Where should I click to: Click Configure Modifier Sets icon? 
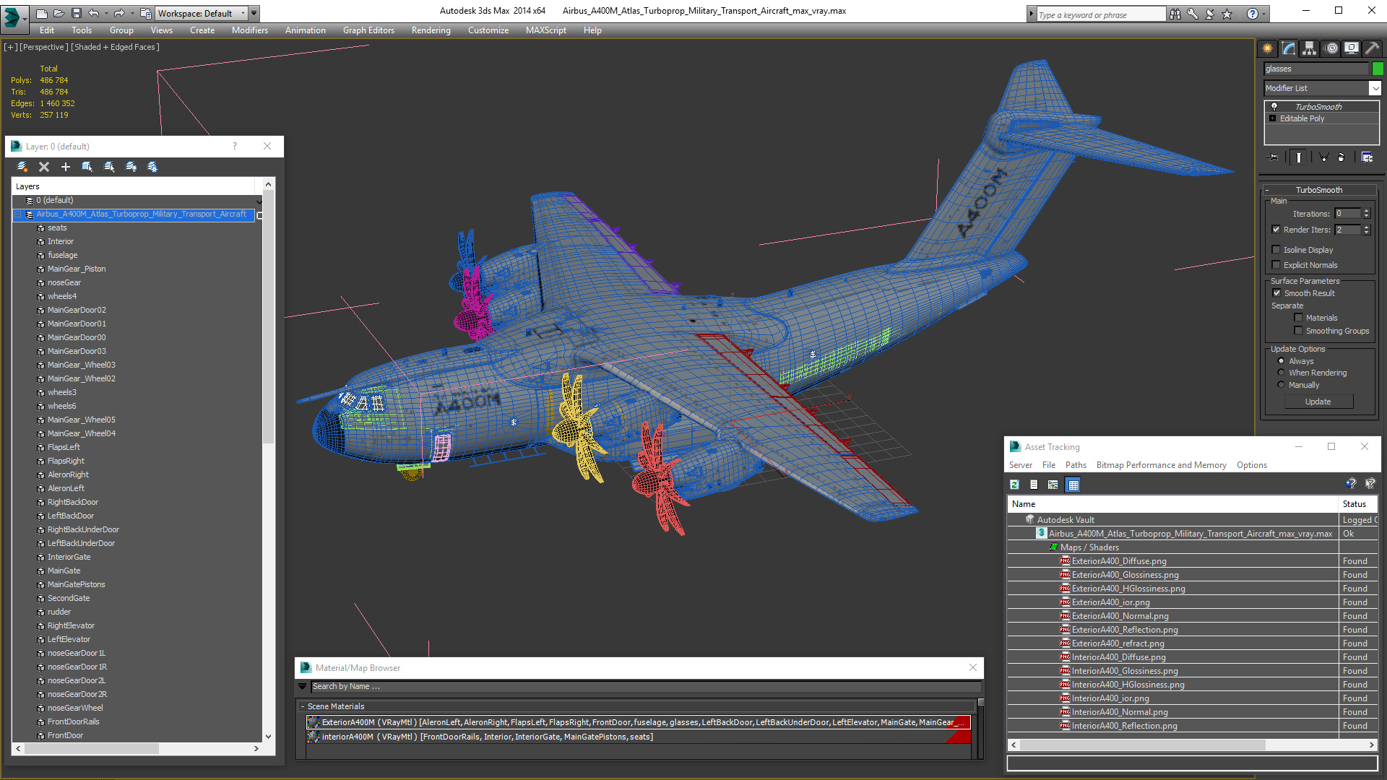(1367, 157)
